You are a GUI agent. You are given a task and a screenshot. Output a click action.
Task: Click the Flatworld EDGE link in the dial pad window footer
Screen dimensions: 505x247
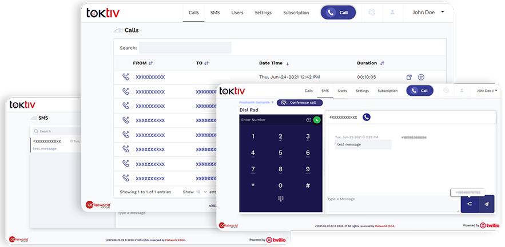pyautogui.click(x=384, y=226)
